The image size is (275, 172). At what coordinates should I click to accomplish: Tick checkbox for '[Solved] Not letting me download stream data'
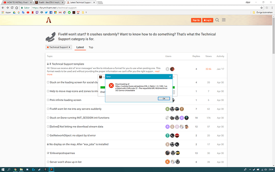coord(48,127)
